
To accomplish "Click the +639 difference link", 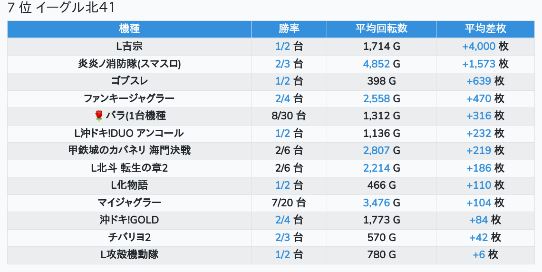I will point(479,81).
